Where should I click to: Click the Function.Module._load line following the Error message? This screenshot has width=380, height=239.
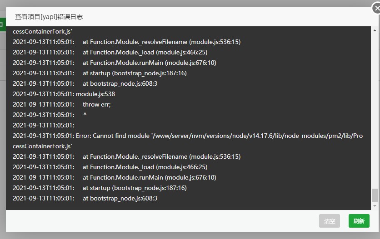tap(110, 167)
